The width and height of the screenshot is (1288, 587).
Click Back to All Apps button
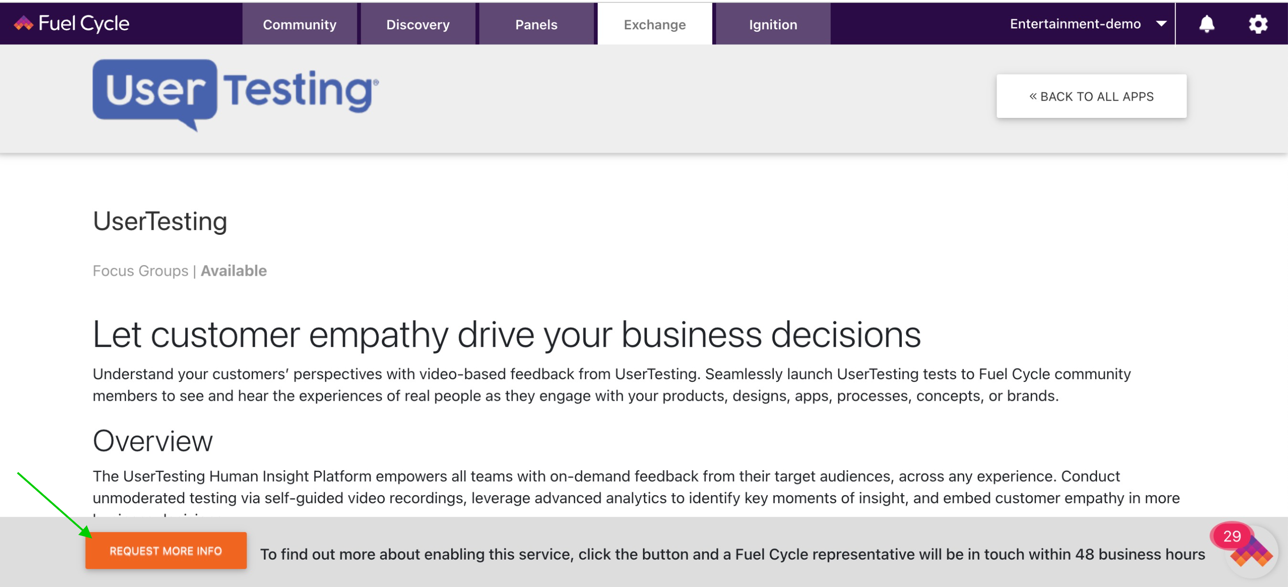[x=1091, y=97]
